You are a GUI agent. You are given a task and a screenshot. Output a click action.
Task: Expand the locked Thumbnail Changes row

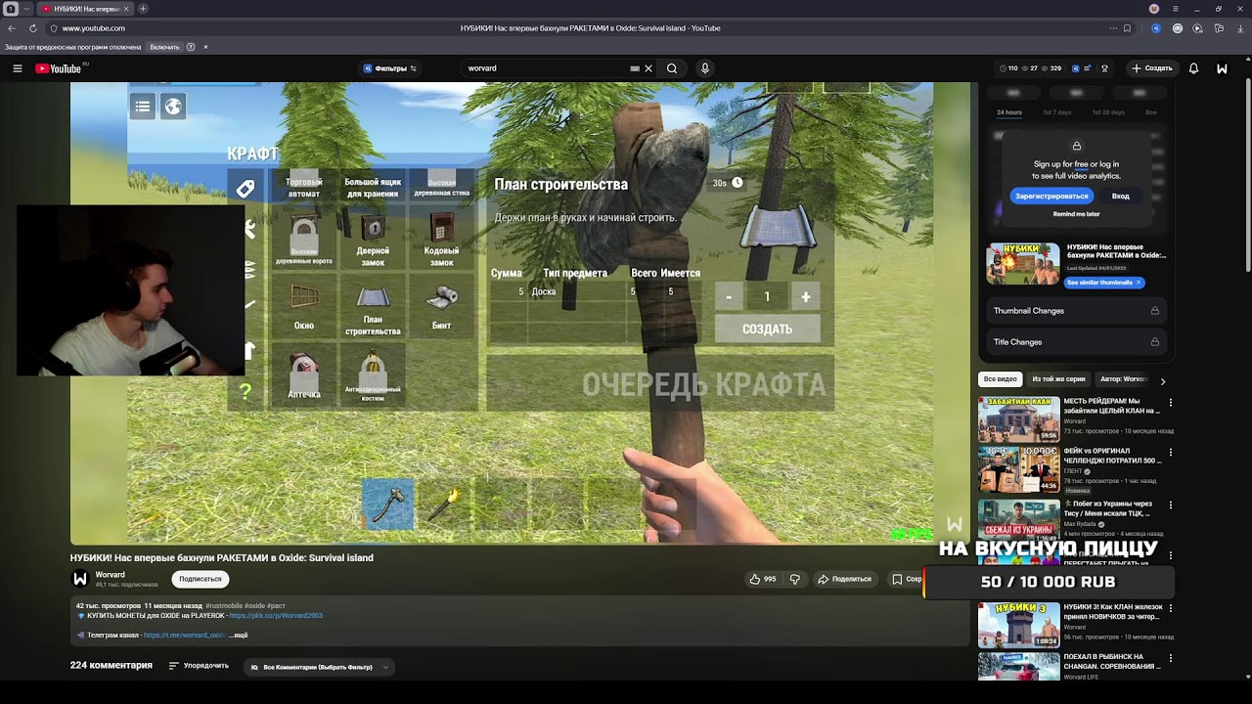[1076, 311]
